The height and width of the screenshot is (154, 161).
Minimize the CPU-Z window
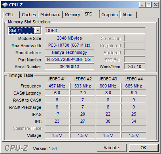tap(142, 5)
